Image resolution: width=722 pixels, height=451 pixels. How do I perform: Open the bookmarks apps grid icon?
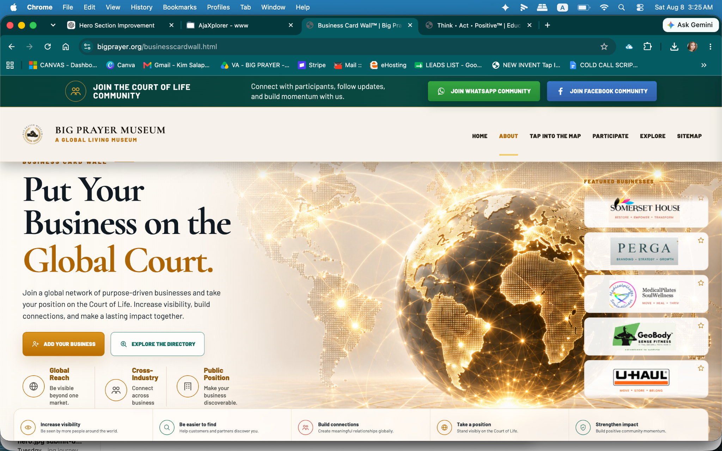[10, 65]
